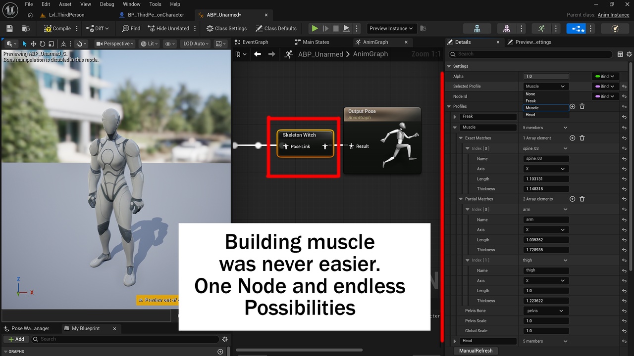Reset Alpha Selected Profile to default arrow

point(625,87)
